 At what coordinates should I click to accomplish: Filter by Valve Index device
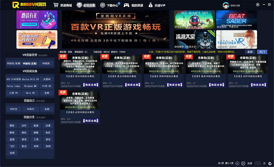point(14,86)
